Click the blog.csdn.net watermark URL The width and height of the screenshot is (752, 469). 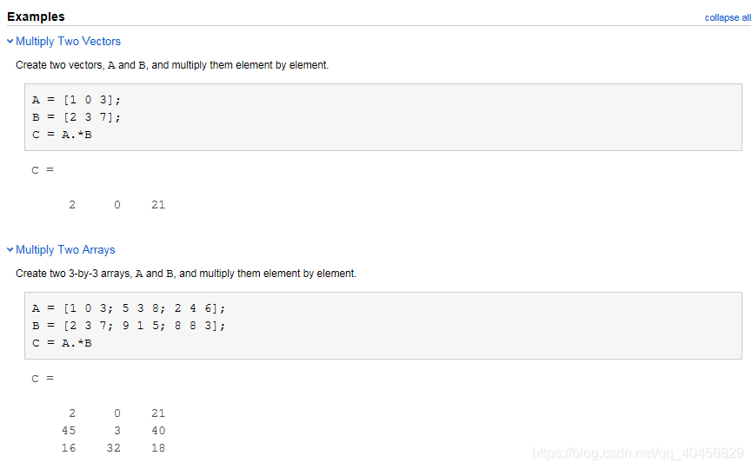[638, 453]
